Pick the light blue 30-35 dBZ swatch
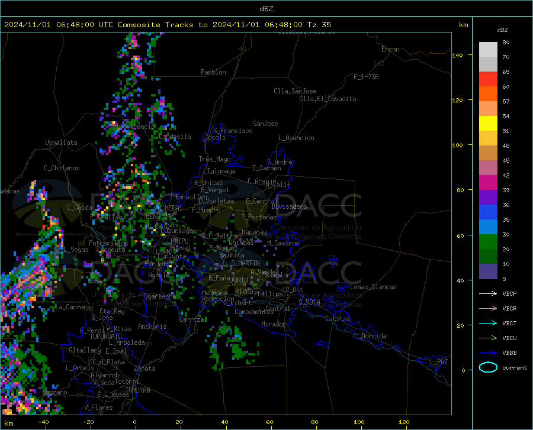The height and width of the screenshot is (430, 533). (x=488, y=227)
